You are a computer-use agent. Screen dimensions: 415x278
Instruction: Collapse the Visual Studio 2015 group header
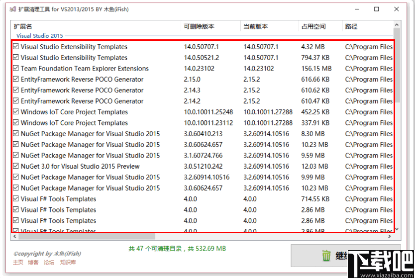click(40, 36)
